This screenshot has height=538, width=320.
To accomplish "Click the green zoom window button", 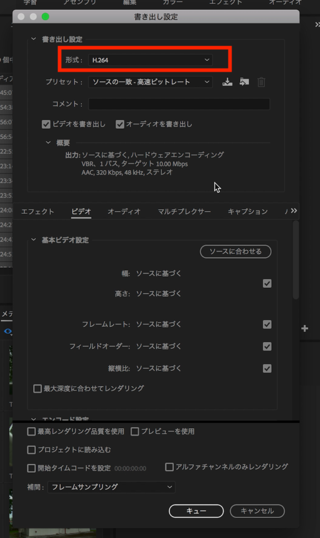I will 45,16.
